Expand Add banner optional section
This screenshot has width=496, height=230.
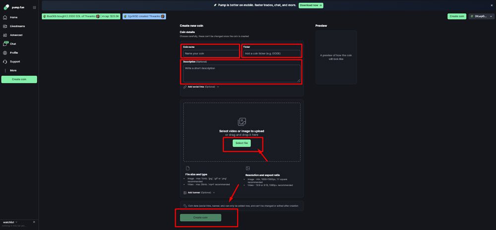tap(200, 192)
